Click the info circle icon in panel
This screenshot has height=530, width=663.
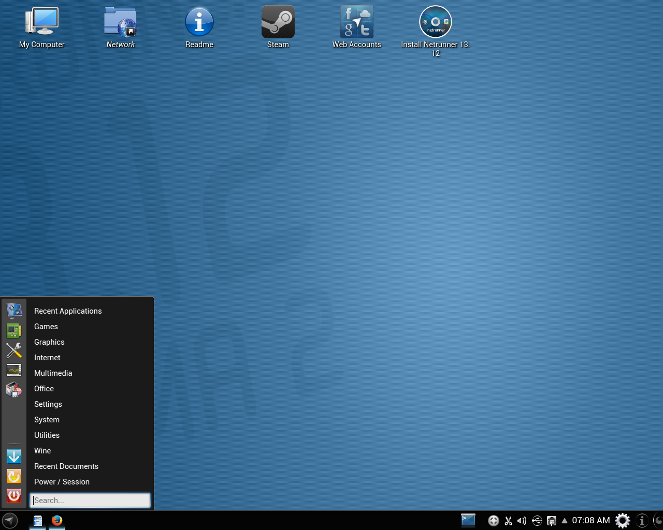642,520
